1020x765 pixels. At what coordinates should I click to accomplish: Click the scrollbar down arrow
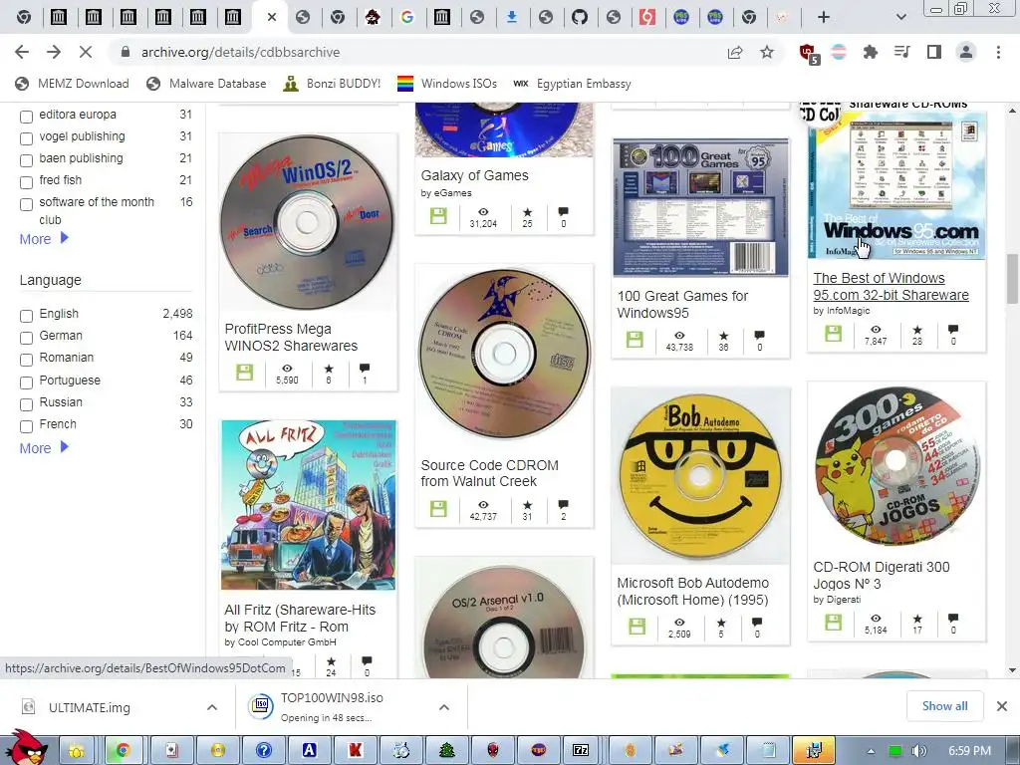click(1012, 670)
